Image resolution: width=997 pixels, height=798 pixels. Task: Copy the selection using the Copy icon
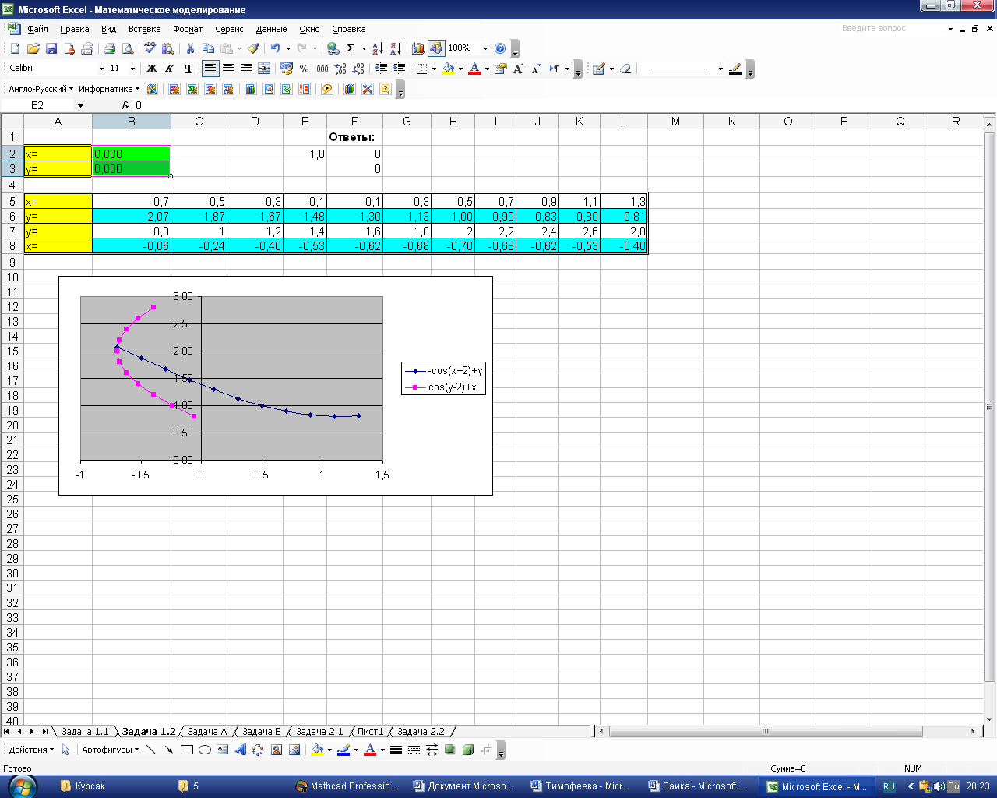click(x=208, y=48)
